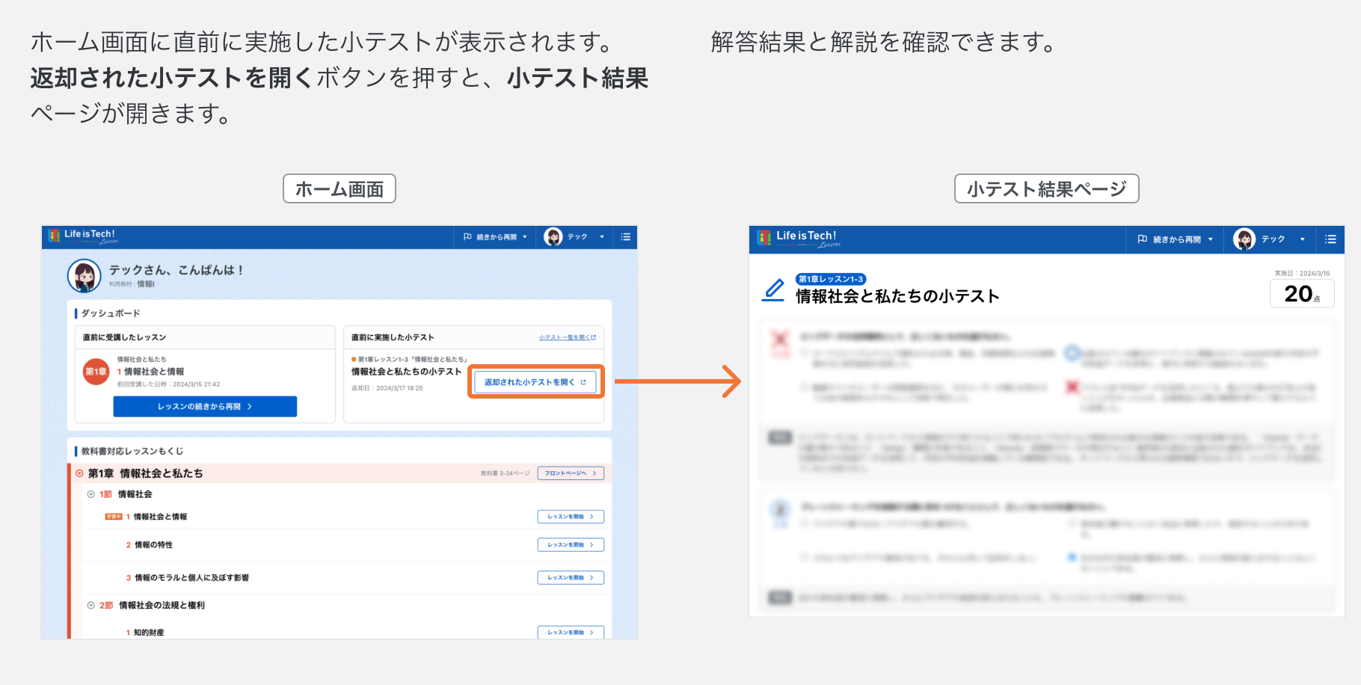The image size is (1361, 685).
Task: Start lesson for 知的財産 row
Action: click(x=571, y=633)
